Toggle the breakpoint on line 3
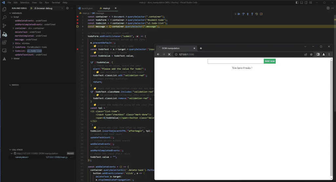Viewport: 336px width, 182px height. pyautogui.click(x=77, y=23)
